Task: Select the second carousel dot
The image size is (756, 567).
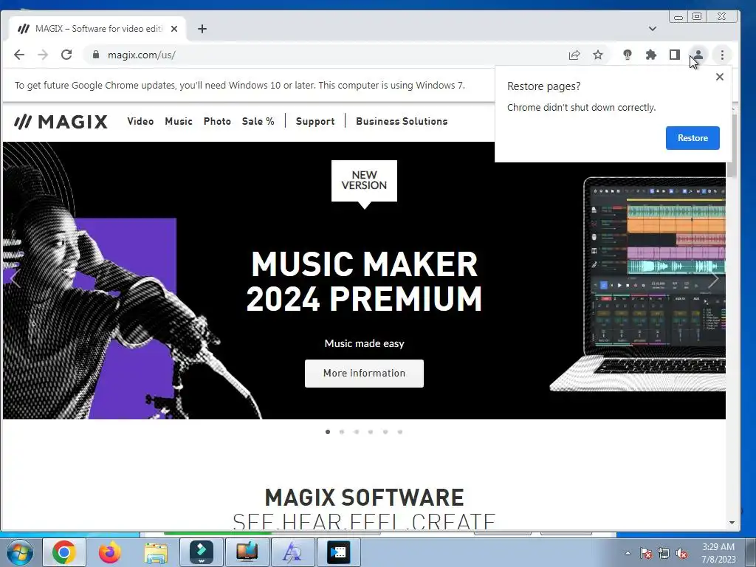Action: [342, 432]
